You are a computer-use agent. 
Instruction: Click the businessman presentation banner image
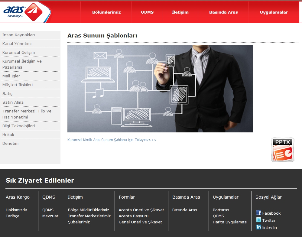point(160,89)
